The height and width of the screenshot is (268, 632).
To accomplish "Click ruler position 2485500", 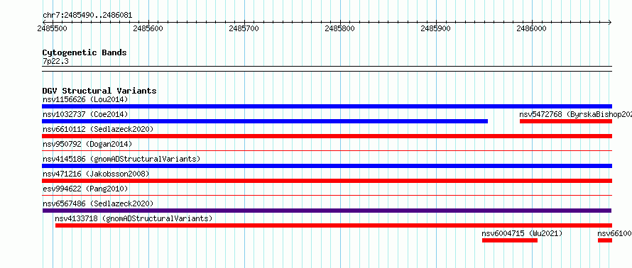I will pos(53,28).
